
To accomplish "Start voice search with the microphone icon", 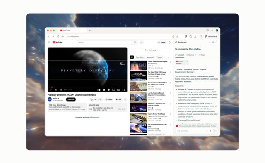I will (142, 42).
